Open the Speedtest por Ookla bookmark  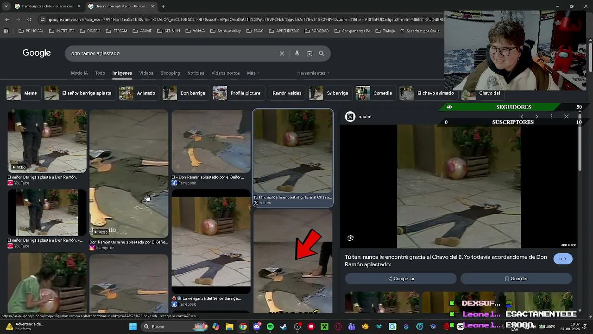coord(421,31)
